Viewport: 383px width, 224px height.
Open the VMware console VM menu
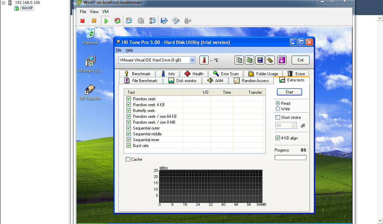[x=105, y=12]
